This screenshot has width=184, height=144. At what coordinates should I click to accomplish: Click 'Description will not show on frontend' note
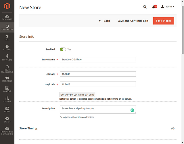point(77,117)
